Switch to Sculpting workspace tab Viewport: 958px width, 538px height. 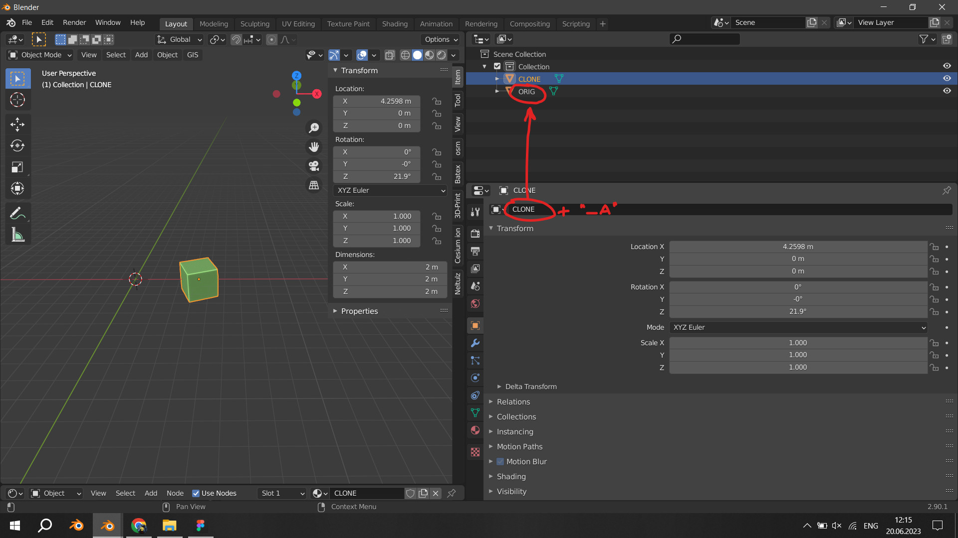pyautogui.click(x=254, y=24)
